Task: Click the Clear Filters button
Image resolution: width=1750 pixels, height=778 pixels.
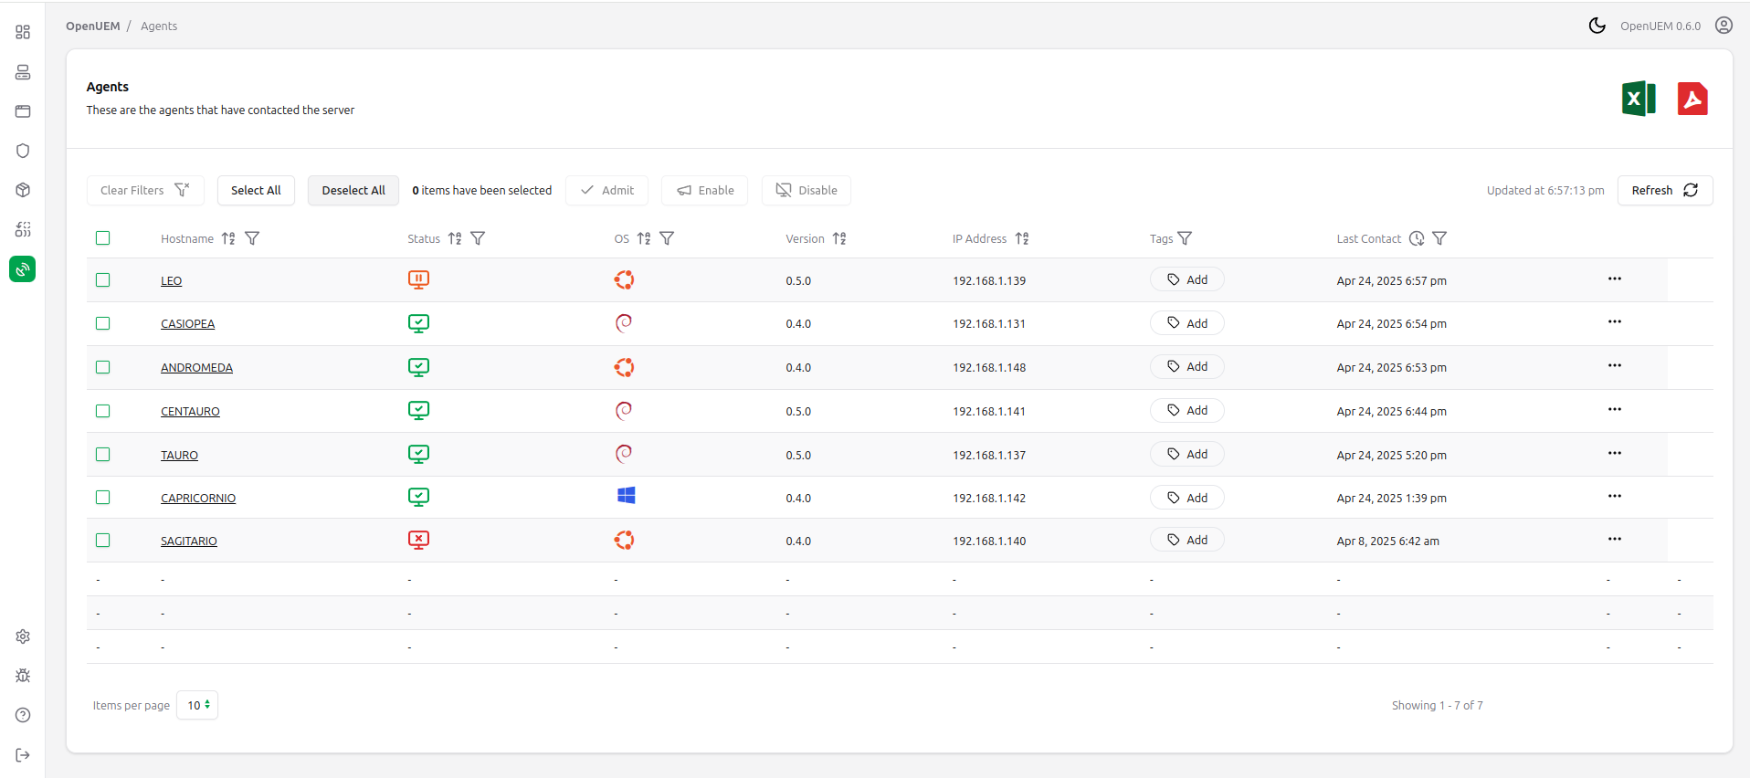Action: tap(145, 190)
